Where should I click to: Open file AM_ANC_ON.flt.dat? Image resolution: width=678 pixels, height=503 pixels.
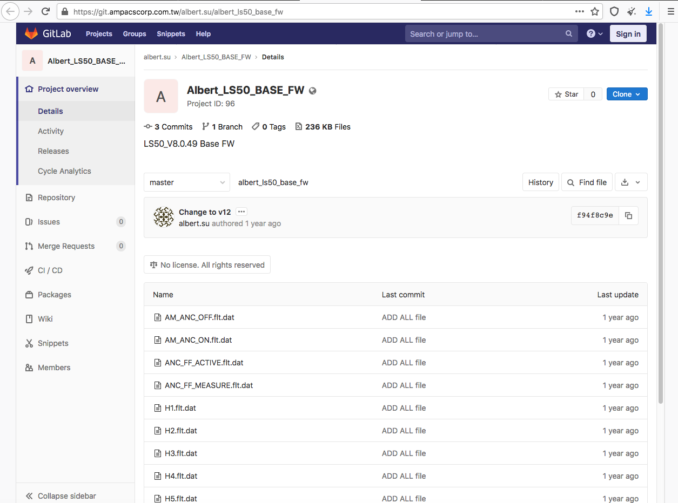tap(198, 340)
